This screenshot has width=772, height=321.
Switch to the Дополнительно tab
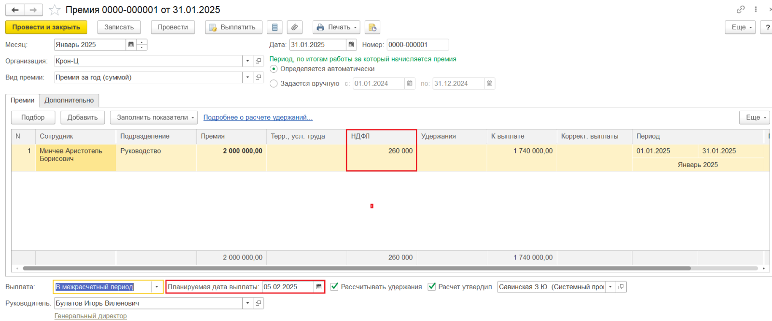(69, 100)
